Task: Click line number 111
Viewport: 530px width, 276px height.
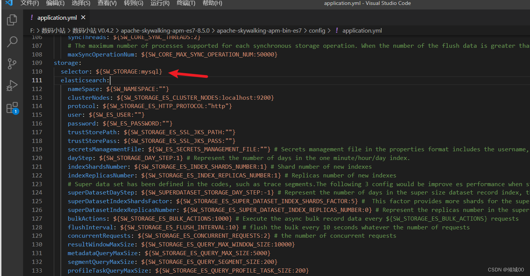Action: [37, 80]
